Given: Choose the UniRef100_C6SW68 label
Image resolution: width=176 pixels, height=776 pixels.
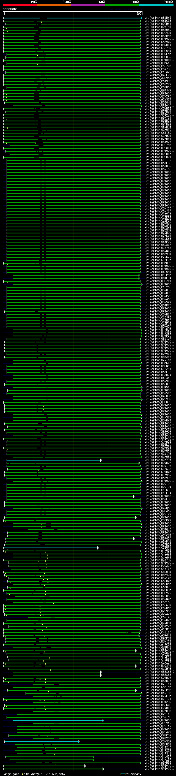Looking at the screenshot, I should click(x=158, y=87).
